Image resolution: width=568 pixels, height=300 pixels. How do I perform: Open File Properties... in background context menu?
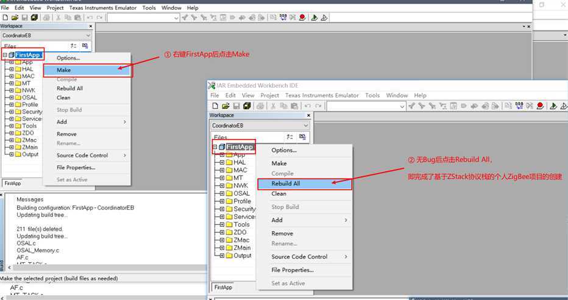click(87, 168)
